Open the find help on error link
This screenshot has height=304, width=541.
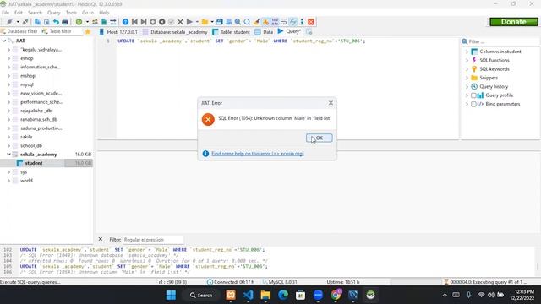point(257,154)
